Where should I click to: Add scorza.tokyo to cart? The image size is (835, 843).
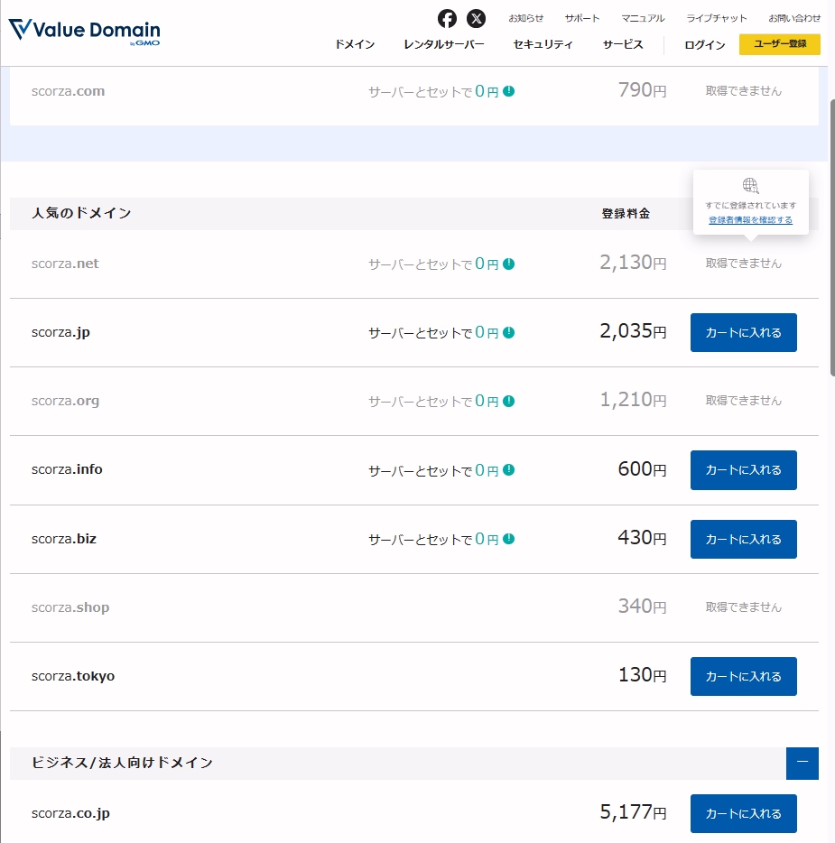[x=744, y=676]
